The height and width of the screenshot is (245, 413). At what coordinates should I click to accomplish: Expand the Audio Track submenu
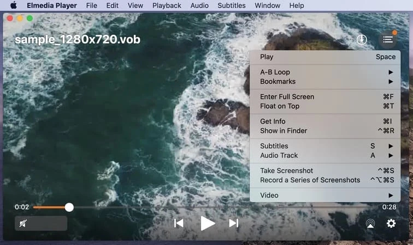point(325,156)
